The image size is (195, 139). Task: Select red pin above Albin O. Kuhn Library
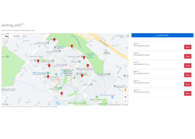tap(49, 66)
